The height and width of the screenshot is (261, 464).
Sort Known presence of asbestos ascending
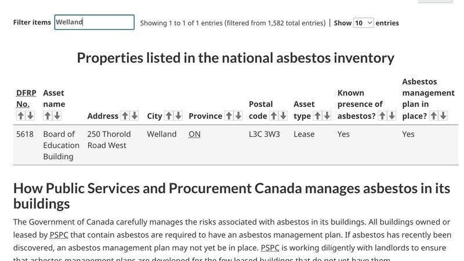[x=382, y=115]
